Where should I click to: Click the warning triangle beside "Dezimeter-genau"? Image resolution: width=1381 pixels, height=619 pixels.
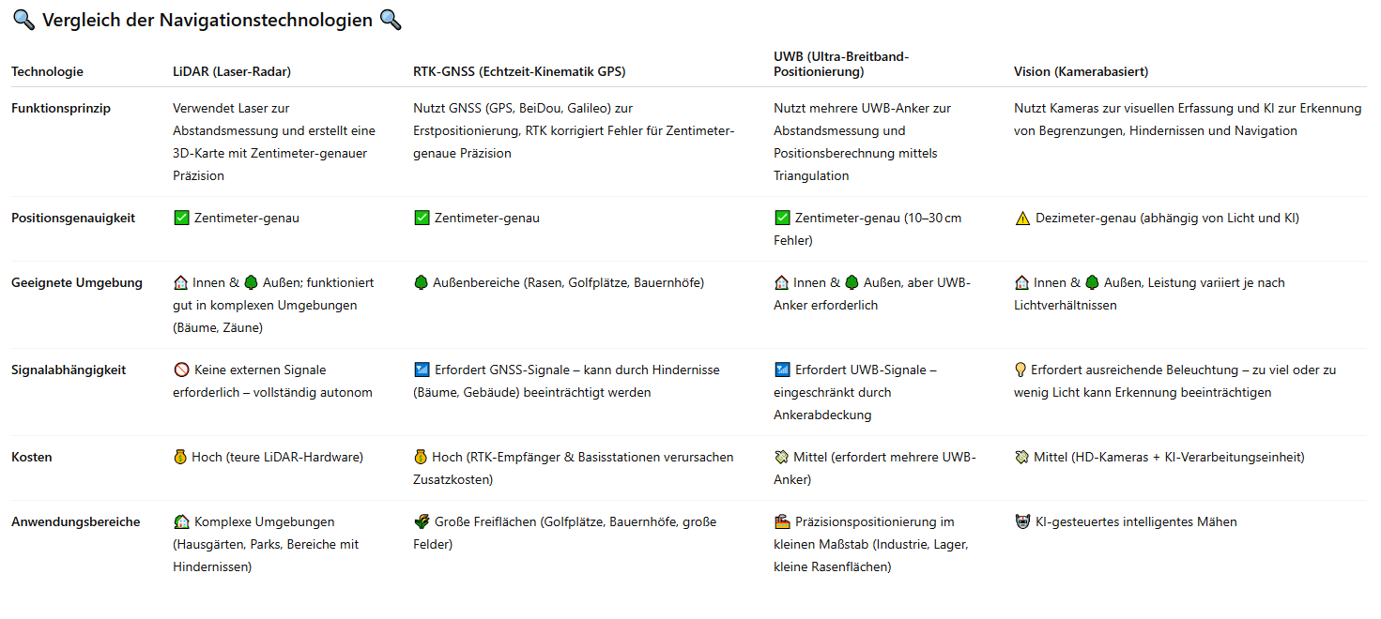click(x=1022, y=219)
